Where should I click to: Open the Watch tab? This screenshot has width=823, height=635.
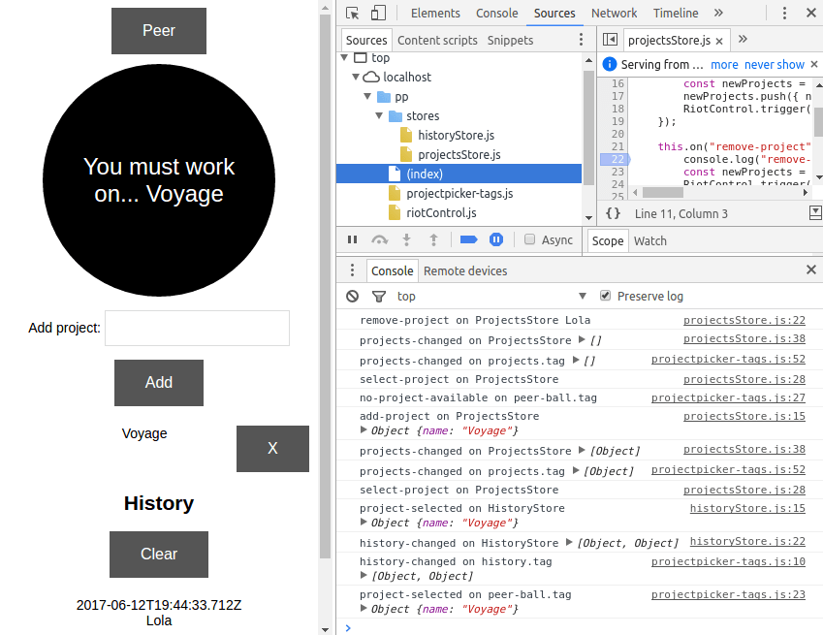tap(649, 240)
